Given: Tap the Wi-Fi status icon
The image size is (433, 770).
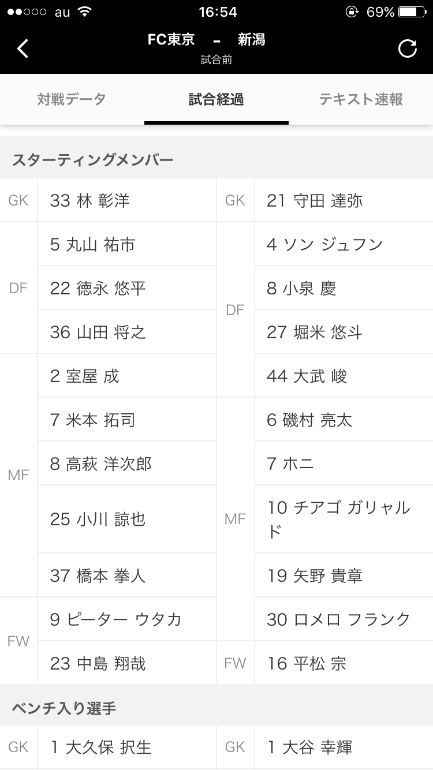Looking at the screenshot, I should 85,12.
